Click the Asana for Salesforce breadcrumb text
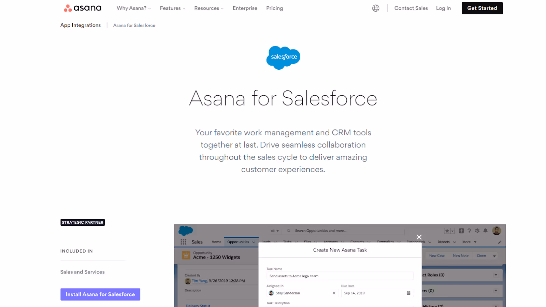 tap(134, 25)
